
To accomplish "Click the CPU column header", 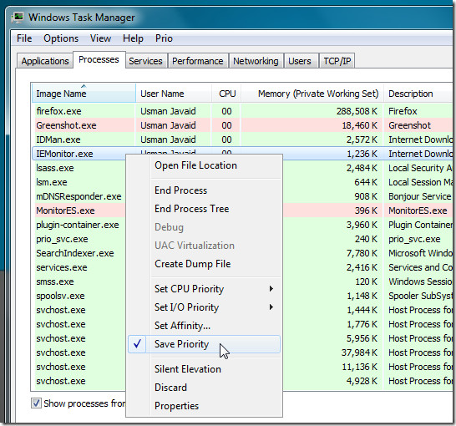I will [226, 94].
